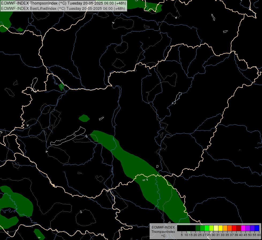262x240 pixels.
Task: Click the legend tick value 25
Action: 200,235
